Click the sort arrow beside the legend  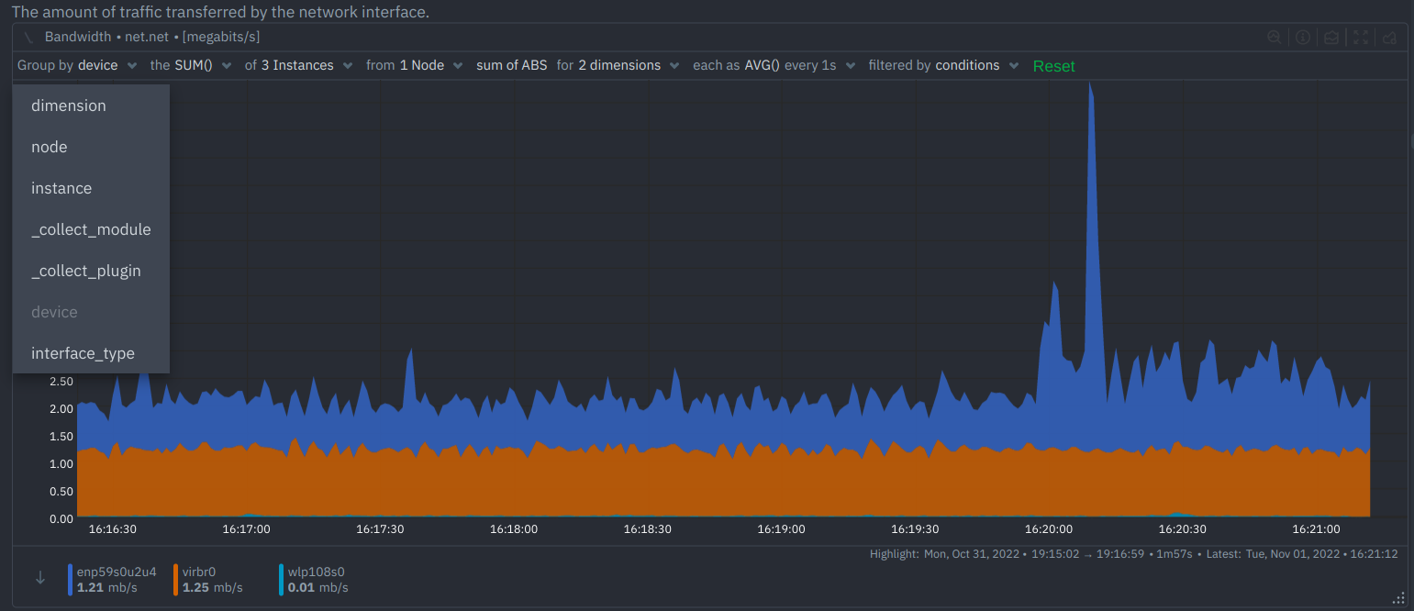[39, 578]
